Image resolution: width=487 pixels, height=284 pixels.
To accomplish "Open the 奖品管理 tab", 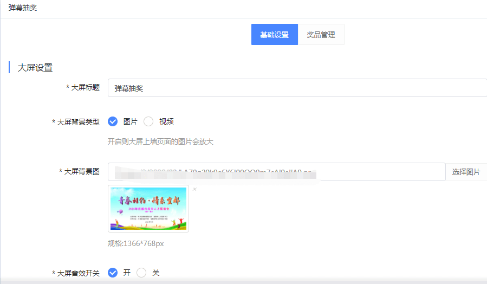I will click(x=321, y=35).
